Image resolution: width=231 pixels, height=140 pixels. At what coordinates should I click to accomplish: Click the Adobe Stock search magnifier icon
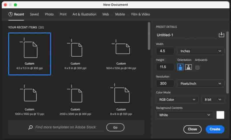tap(31, 127)
